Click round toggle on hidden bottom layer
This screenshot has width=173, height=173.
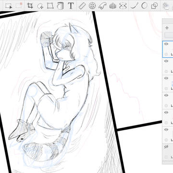(x=166, y=157)
